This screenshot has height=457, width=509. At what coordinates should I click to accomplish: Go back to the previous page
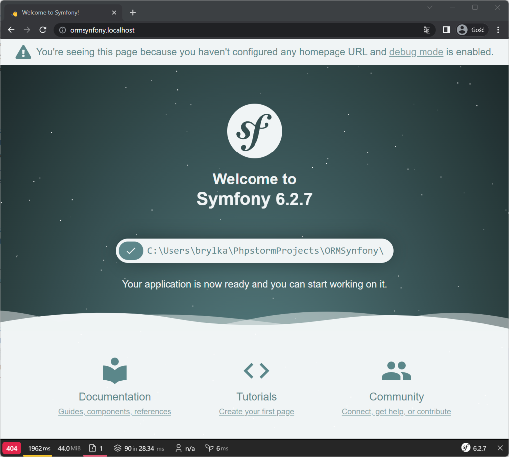pyautogui.click(x=11, y=30)
